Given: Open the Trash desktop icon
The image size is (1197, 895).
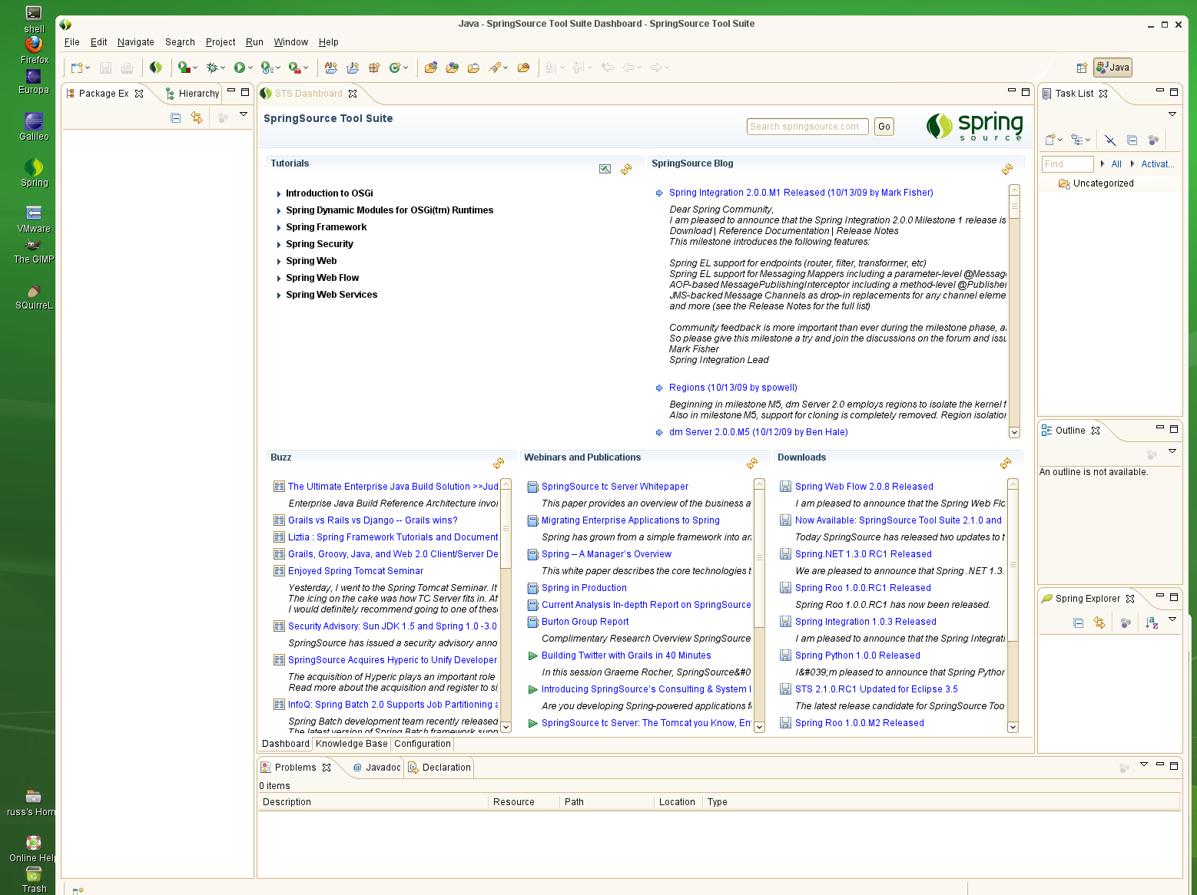Looking at the screenshot, I should [34, 880].
